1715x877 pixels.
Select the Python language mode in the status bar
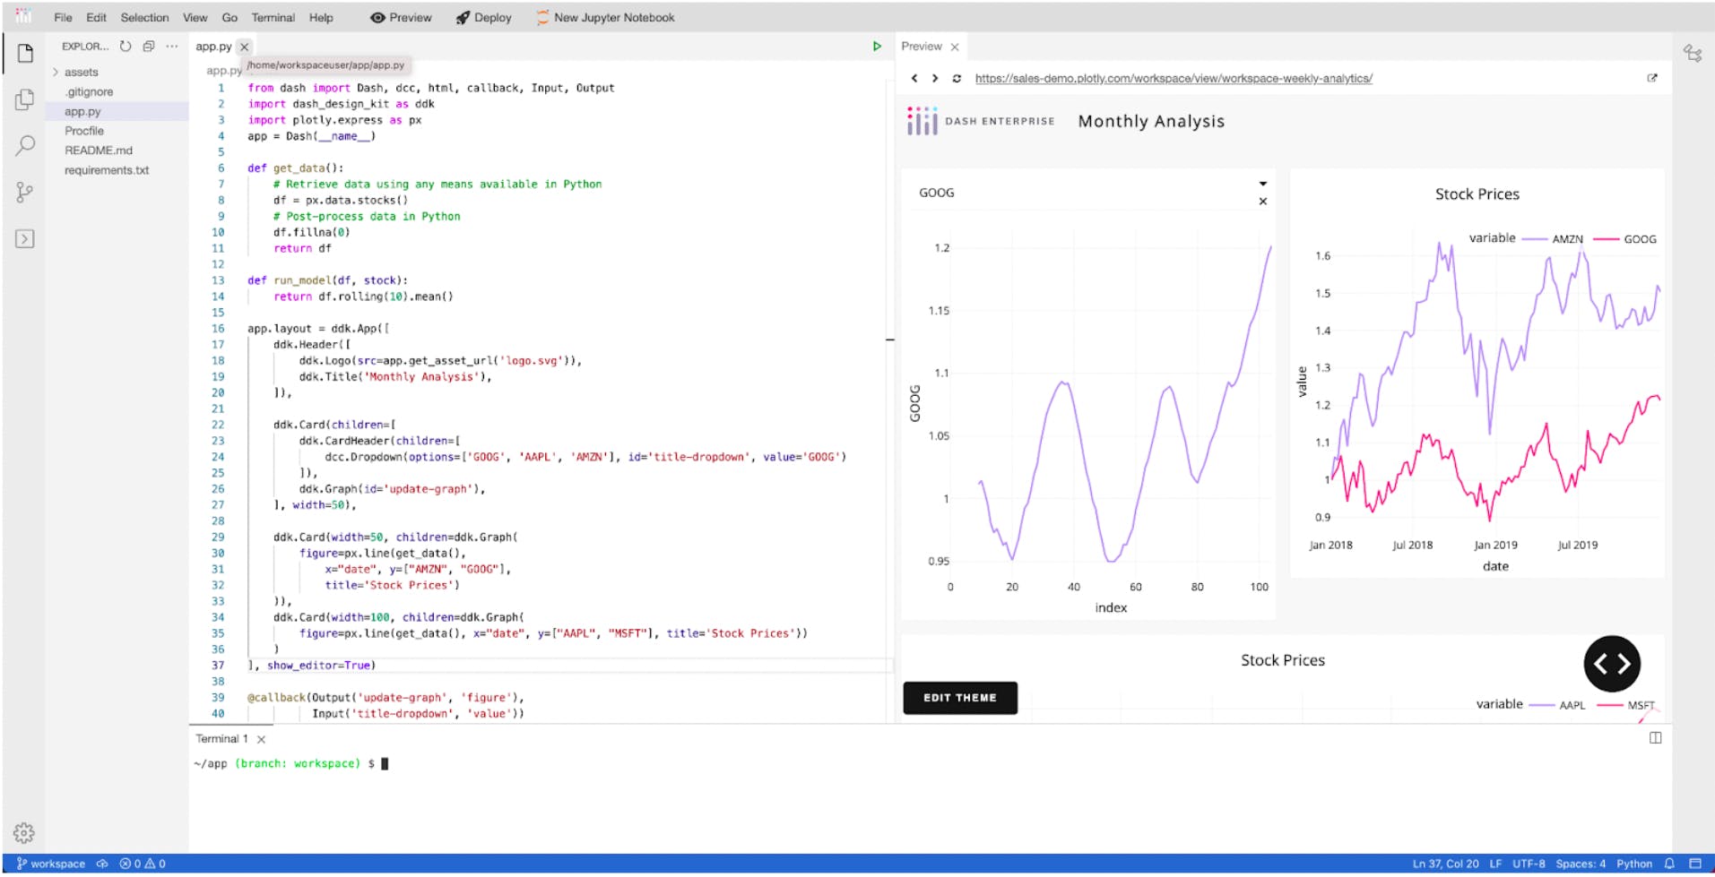(x=1635, y=864)
